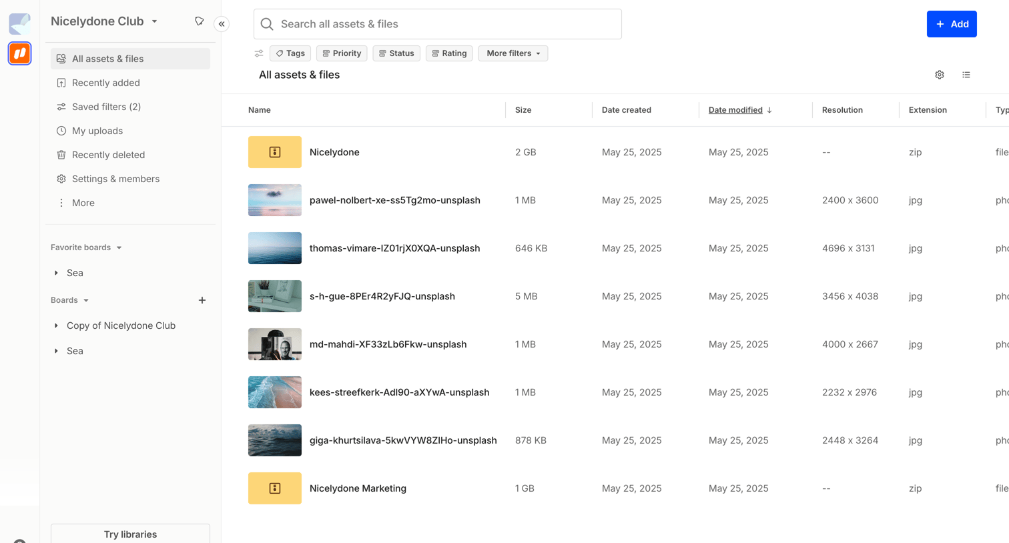
Task: Click the Recently added sidebar icon
Action: (61, 83)
